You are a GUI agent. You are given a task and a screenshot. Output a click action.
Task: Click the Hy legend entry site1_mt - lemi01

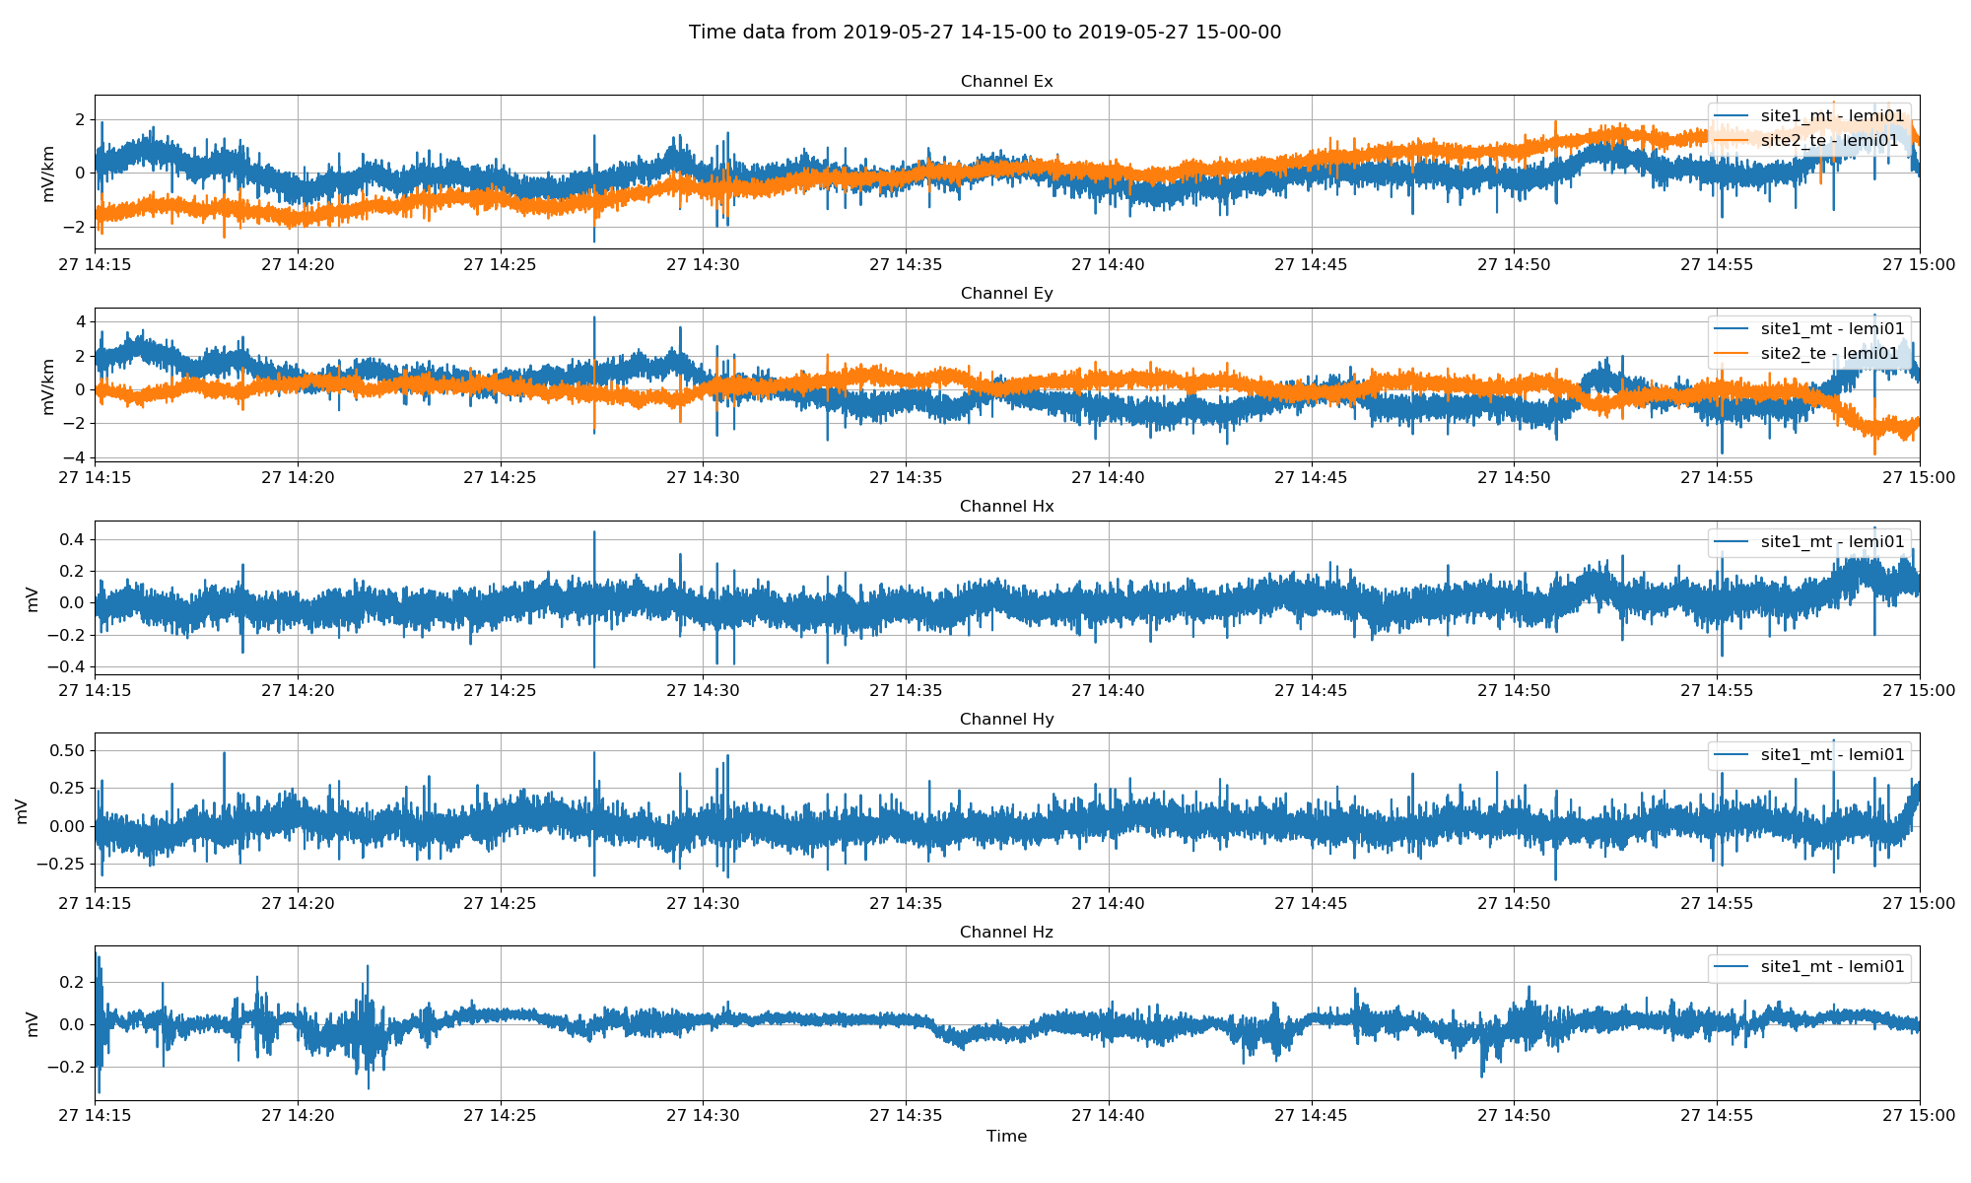(x=1832, y=755)
